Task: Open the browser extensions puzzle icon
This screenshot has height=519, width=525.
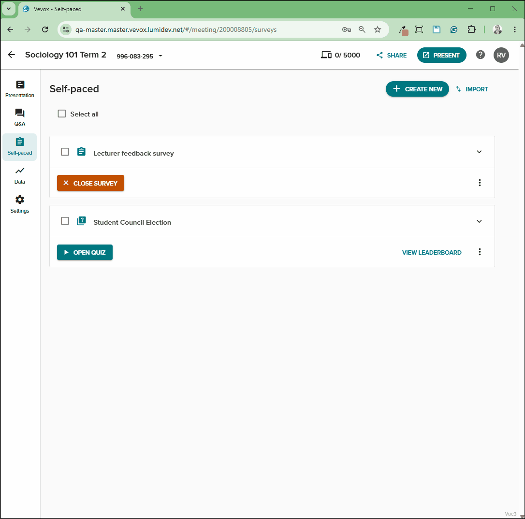Action: click(x=471, y=29)
